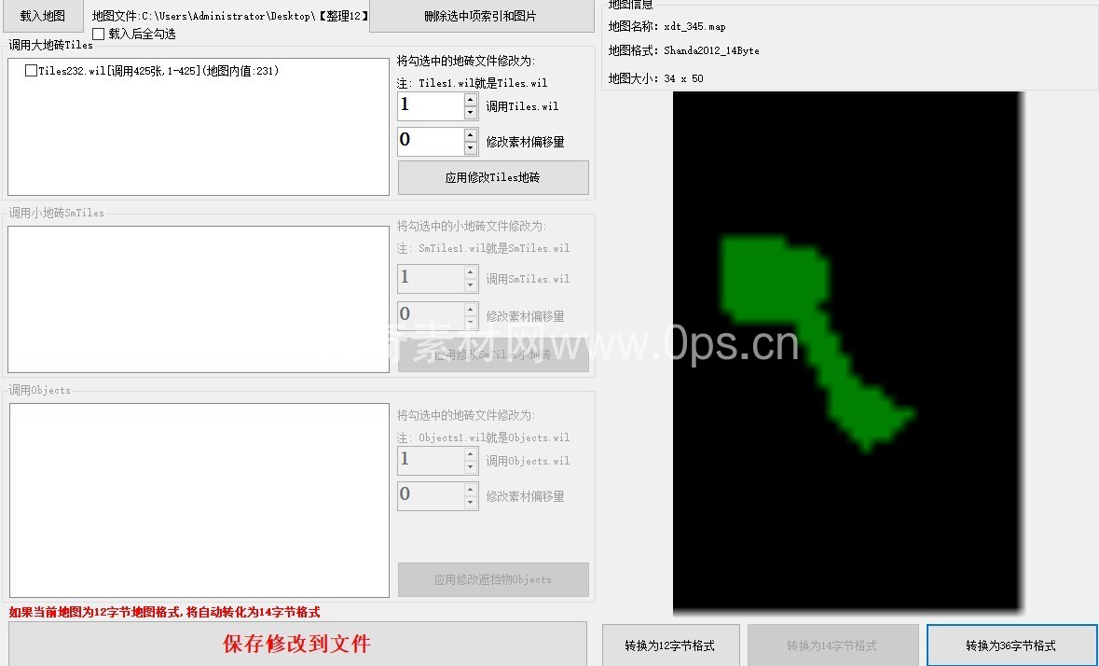The height and width of the screenshot is (666, 1099).
Task: Click 保存修改到文件 save button
Action: click(x=297, y=644)
